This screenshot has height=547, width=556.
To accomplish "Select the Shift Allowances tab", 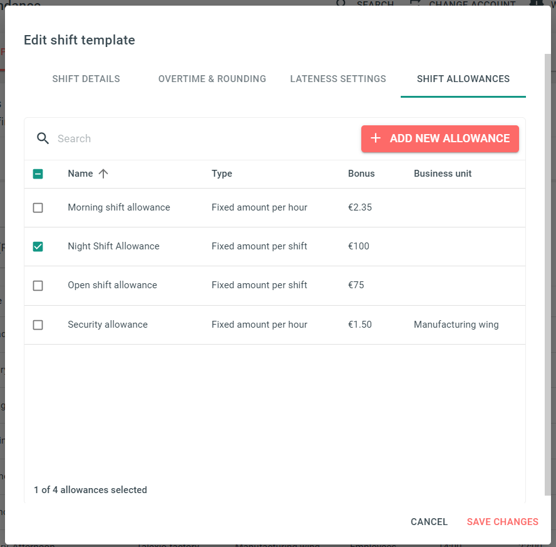I will [x=463, y=79].
